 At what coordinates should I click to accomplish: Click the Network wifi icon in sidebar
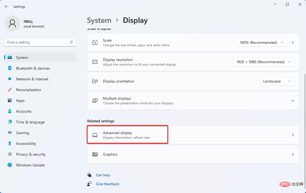point(10,79)
